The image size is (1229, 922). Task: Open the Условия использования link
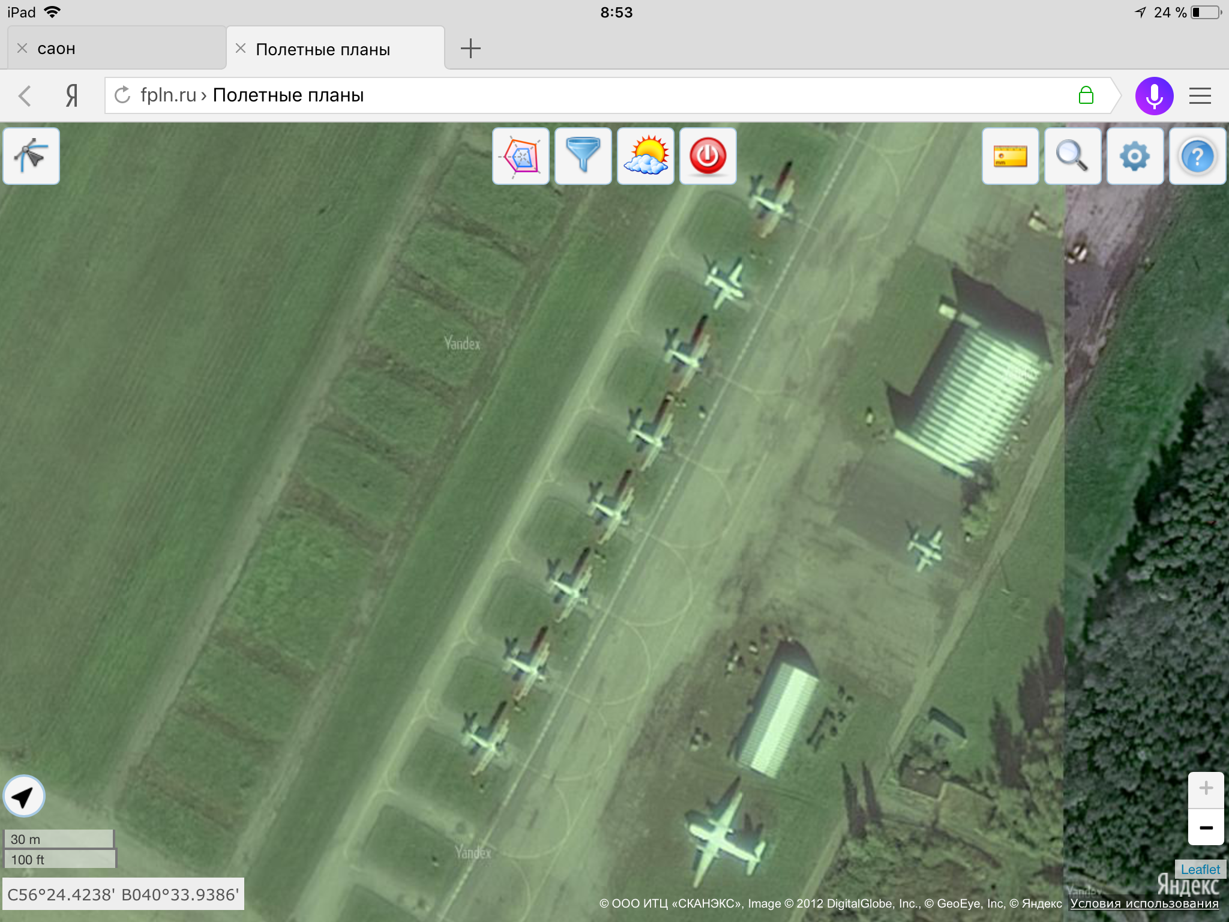pos(1144,903)
